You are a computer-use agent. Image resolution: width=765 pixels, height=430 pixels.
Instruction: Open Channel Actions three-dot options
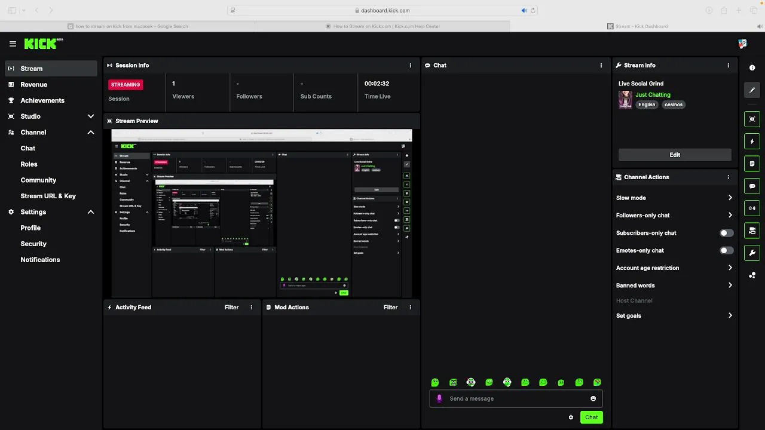(x=728, y=177)
